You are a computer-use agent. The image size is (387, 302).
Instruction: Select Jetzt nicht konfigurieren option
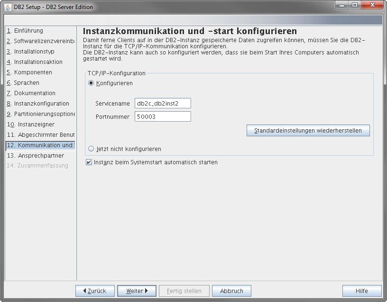coord(91,149)
